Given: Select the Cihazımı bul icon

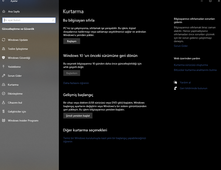Looking at the screenshot, I should click(x=4, y=102).
